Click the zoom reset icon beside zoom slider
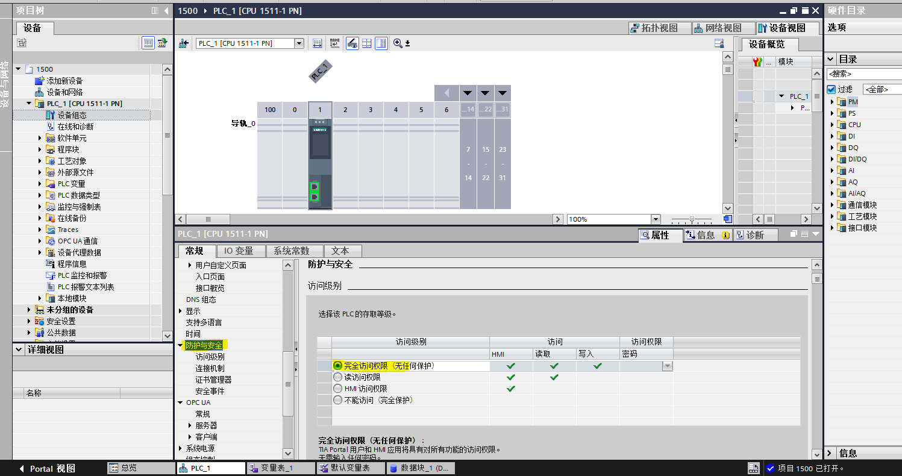This screenshot has width=902, height=476. 728,219
